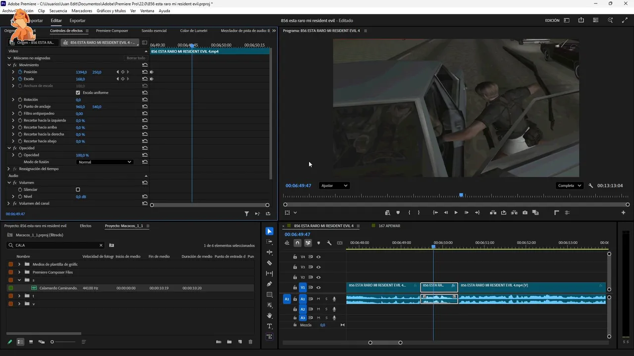Reset the Escala parameter
634x356 pixels.
click(x=145, y=79)
